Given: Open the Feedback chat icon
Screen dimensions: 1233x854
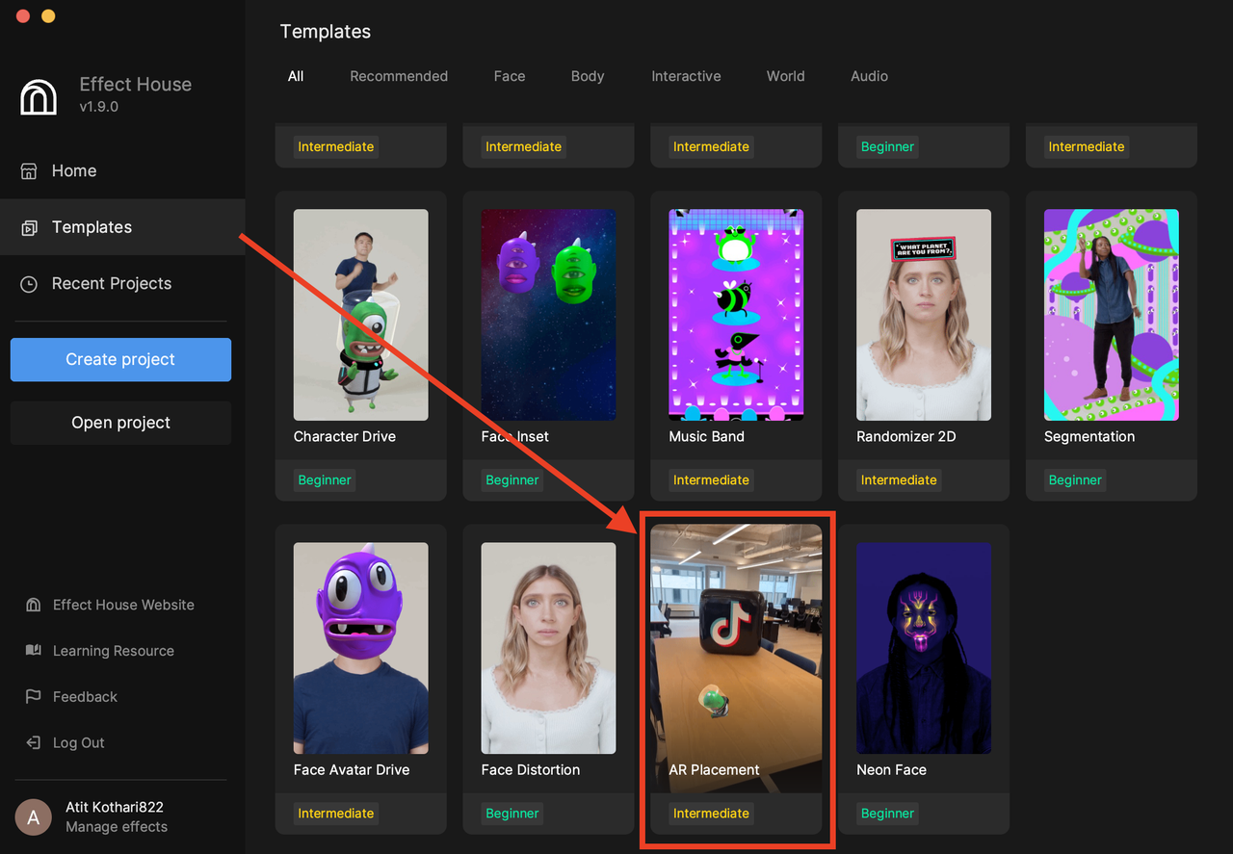Looking at the screenshot, I should click(32, 696).
